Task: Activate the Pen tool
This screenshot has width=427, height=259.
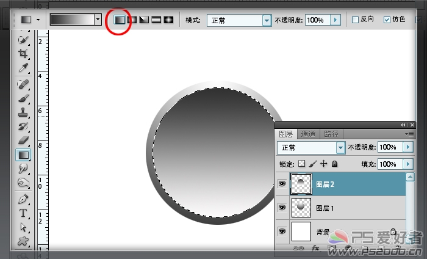Action: coord(23,199)
